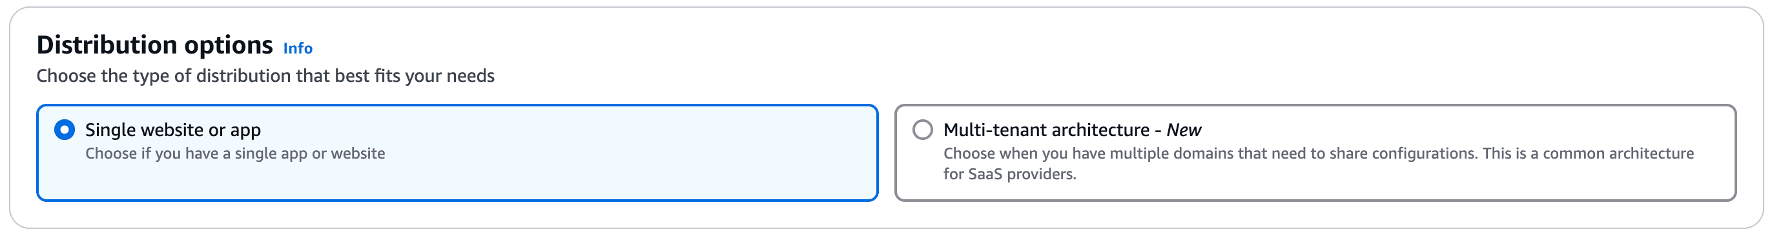Image resolution: width=1772 pixels, height=236 pixels.
Task: Click 'Choose the type of distribution' subtitle text
Action: point(265,75)
